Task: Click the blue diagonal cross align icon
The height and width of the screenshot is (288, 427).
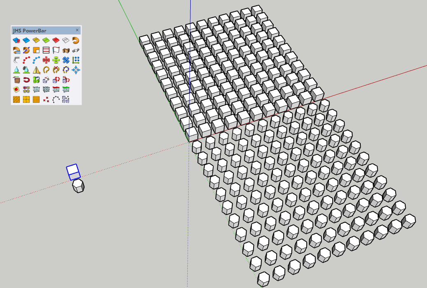Action: [x=65, y=60]
